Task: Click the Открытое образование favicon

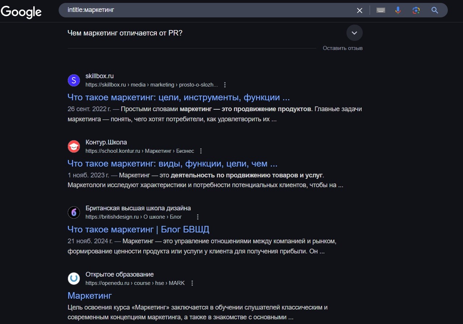Action: (x=74, y=279)
